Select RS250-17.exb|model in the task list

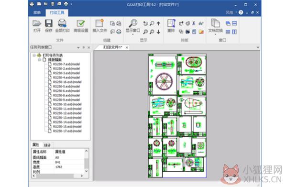coord(67,131)
